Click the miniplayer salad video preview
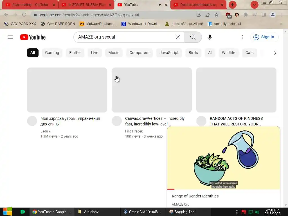This screenshot has height=216, width=288. click(x=224, y=158)
